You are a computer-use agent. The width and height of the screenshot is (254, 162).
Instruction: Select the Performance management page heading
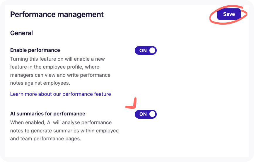[x=57, y=15]
